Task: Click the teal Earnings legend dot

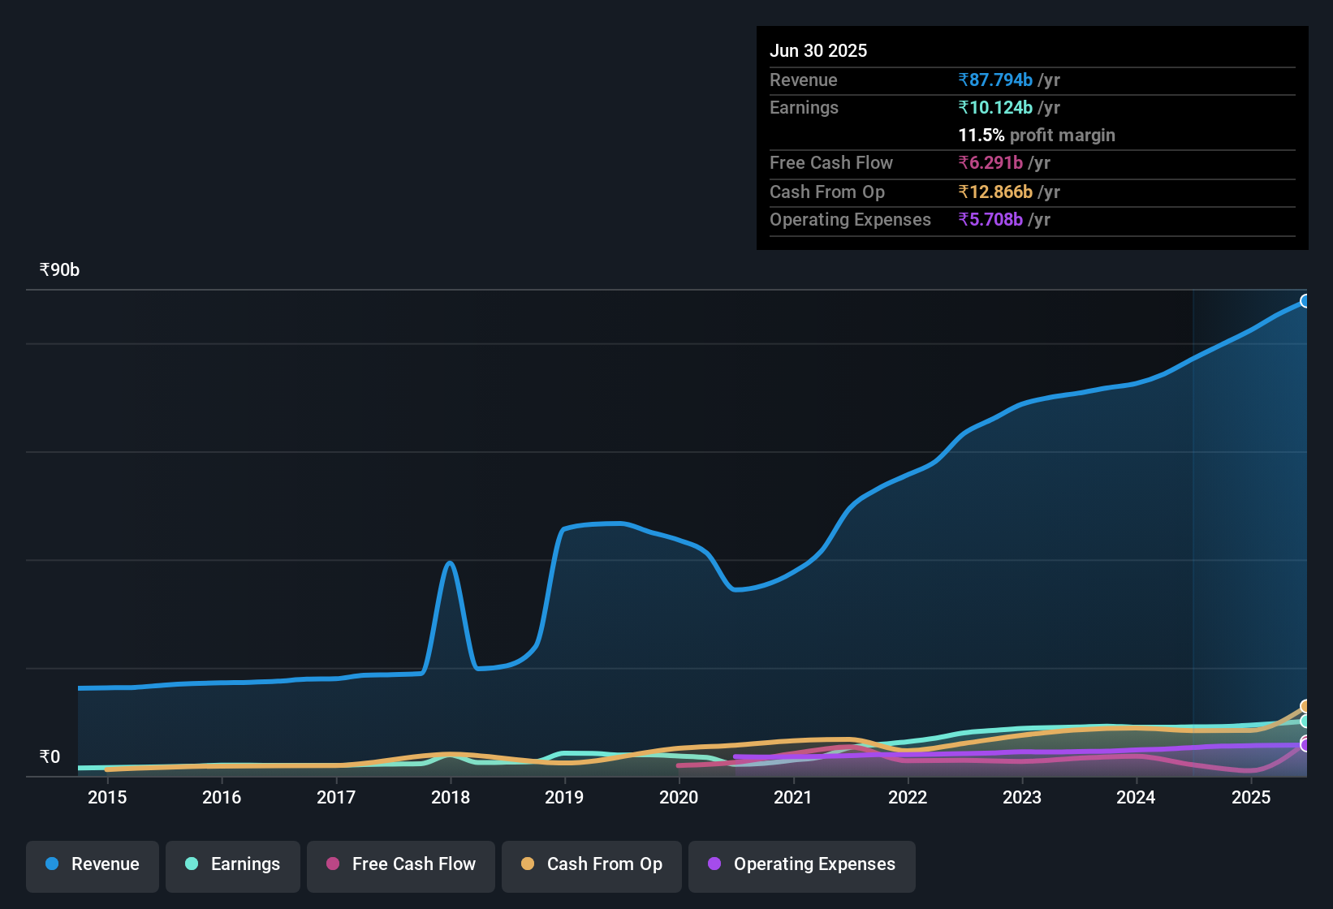Action: pos(191,864)
